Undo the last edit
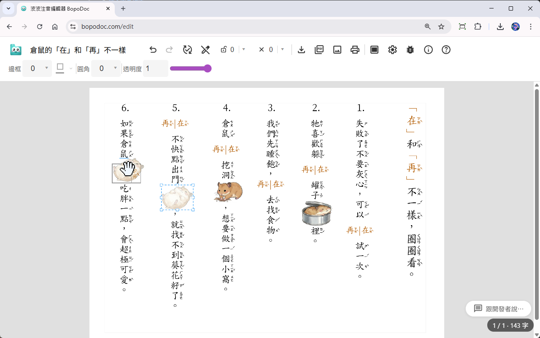The image size is (540, 338). click(x=153, y=49)
